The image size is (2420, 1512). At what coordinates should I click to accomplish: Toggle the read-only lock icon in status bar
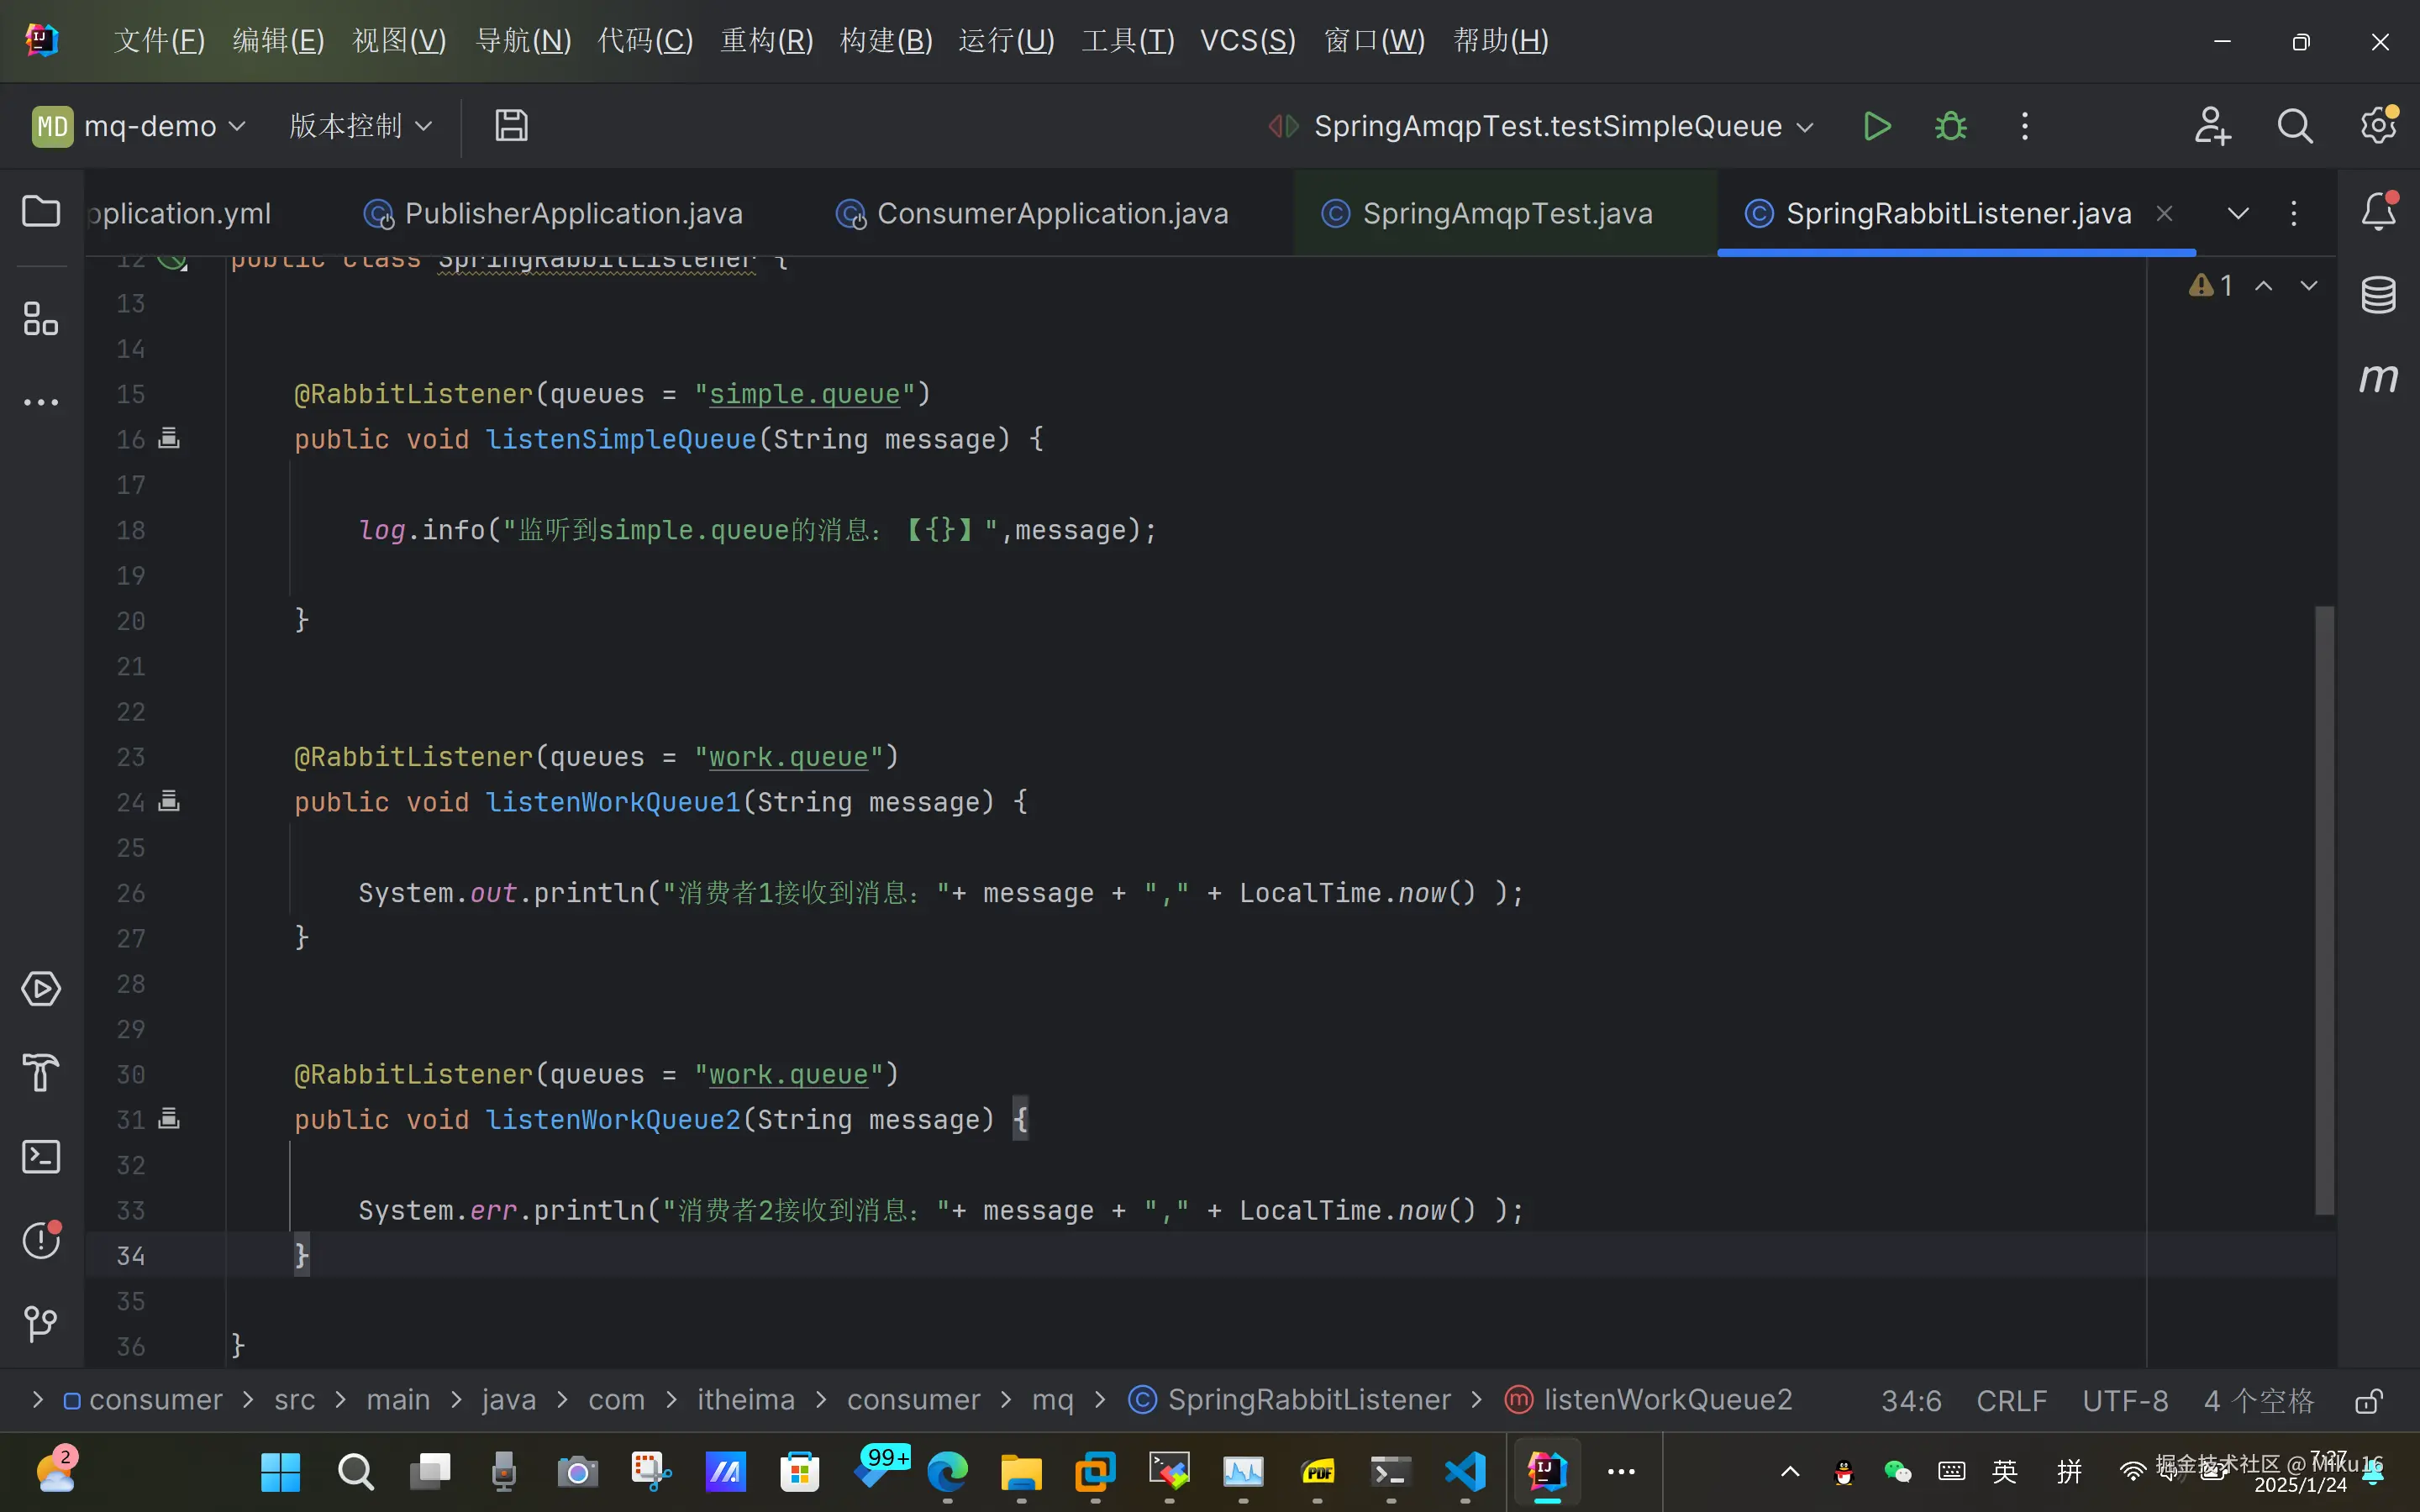pyautogui.click(x=2367, y=1401)
